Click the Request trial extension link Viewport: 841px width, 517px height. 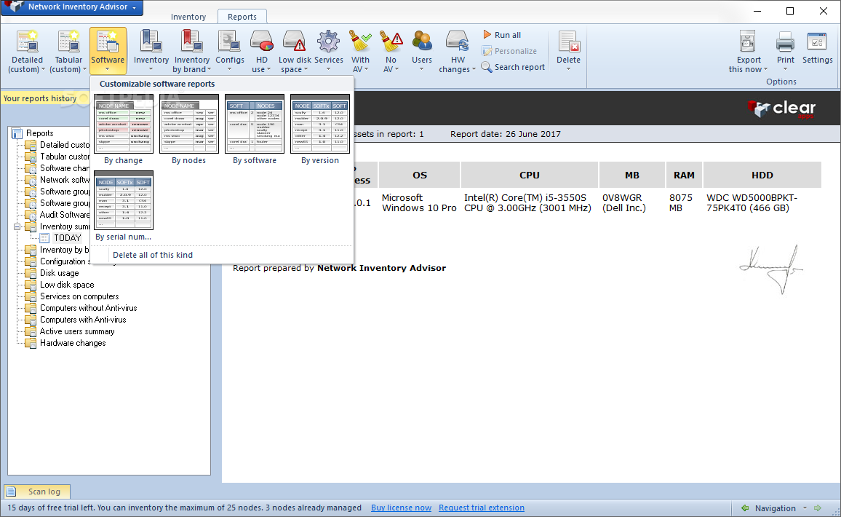click(482, 508)
